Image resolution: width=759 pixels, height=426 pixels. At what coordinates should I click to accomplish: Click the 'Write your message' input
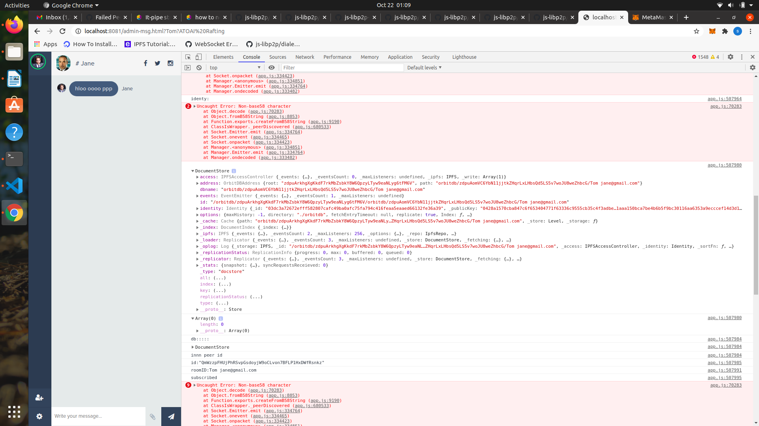click(x=98, y=416)
